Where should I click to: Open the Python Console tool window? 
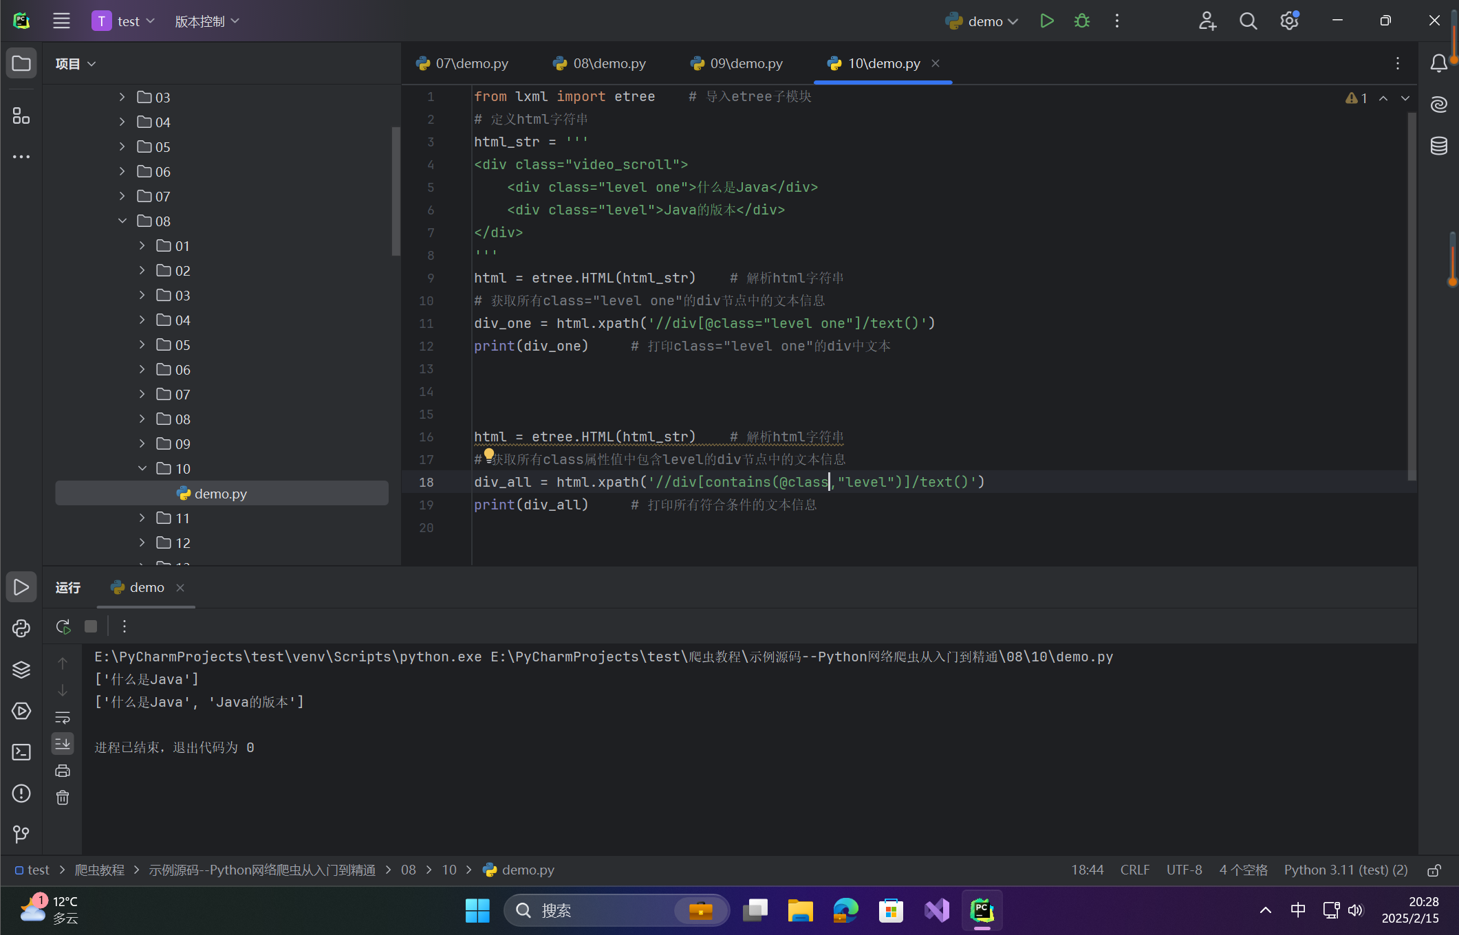point(21,628)
